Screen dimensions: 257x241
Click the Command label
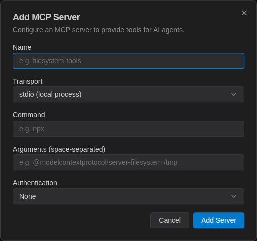pyautogui.click(x=29, y=115)
